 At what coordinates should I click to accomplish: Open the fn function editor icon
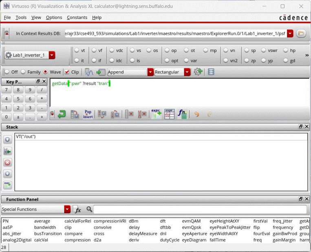(182, 115)
